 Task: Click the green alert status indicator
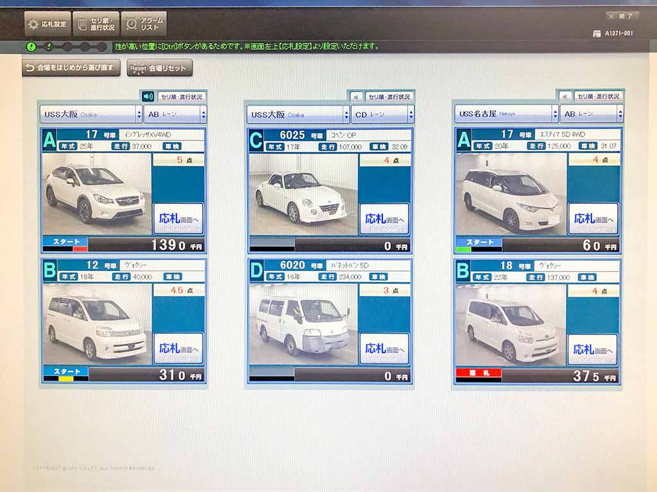31,47
